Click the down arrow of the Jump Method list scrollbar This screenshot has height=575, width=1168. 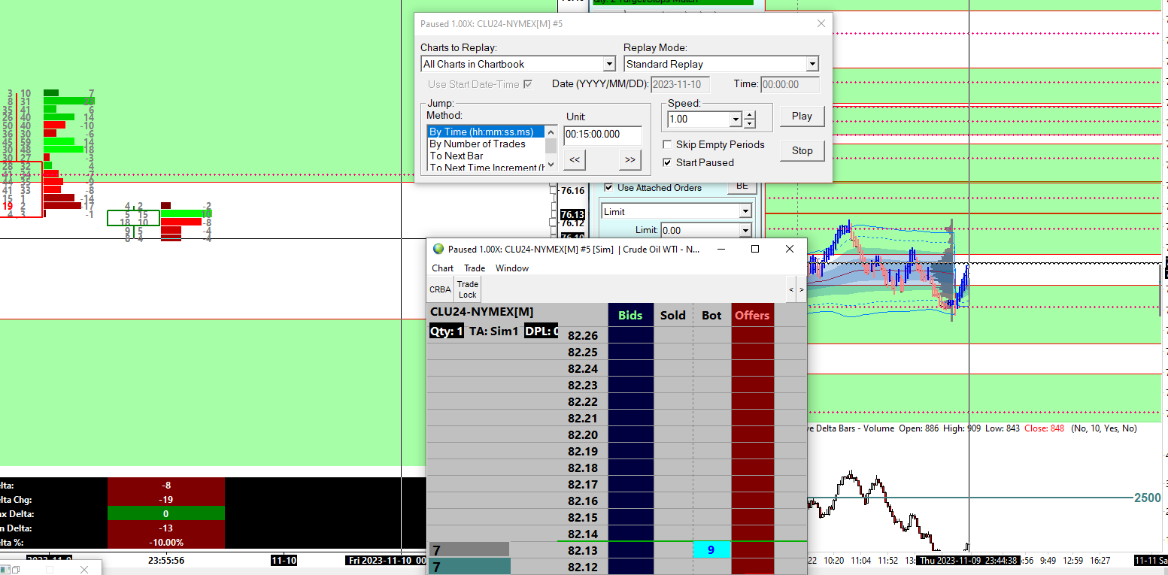coord(551,164)
